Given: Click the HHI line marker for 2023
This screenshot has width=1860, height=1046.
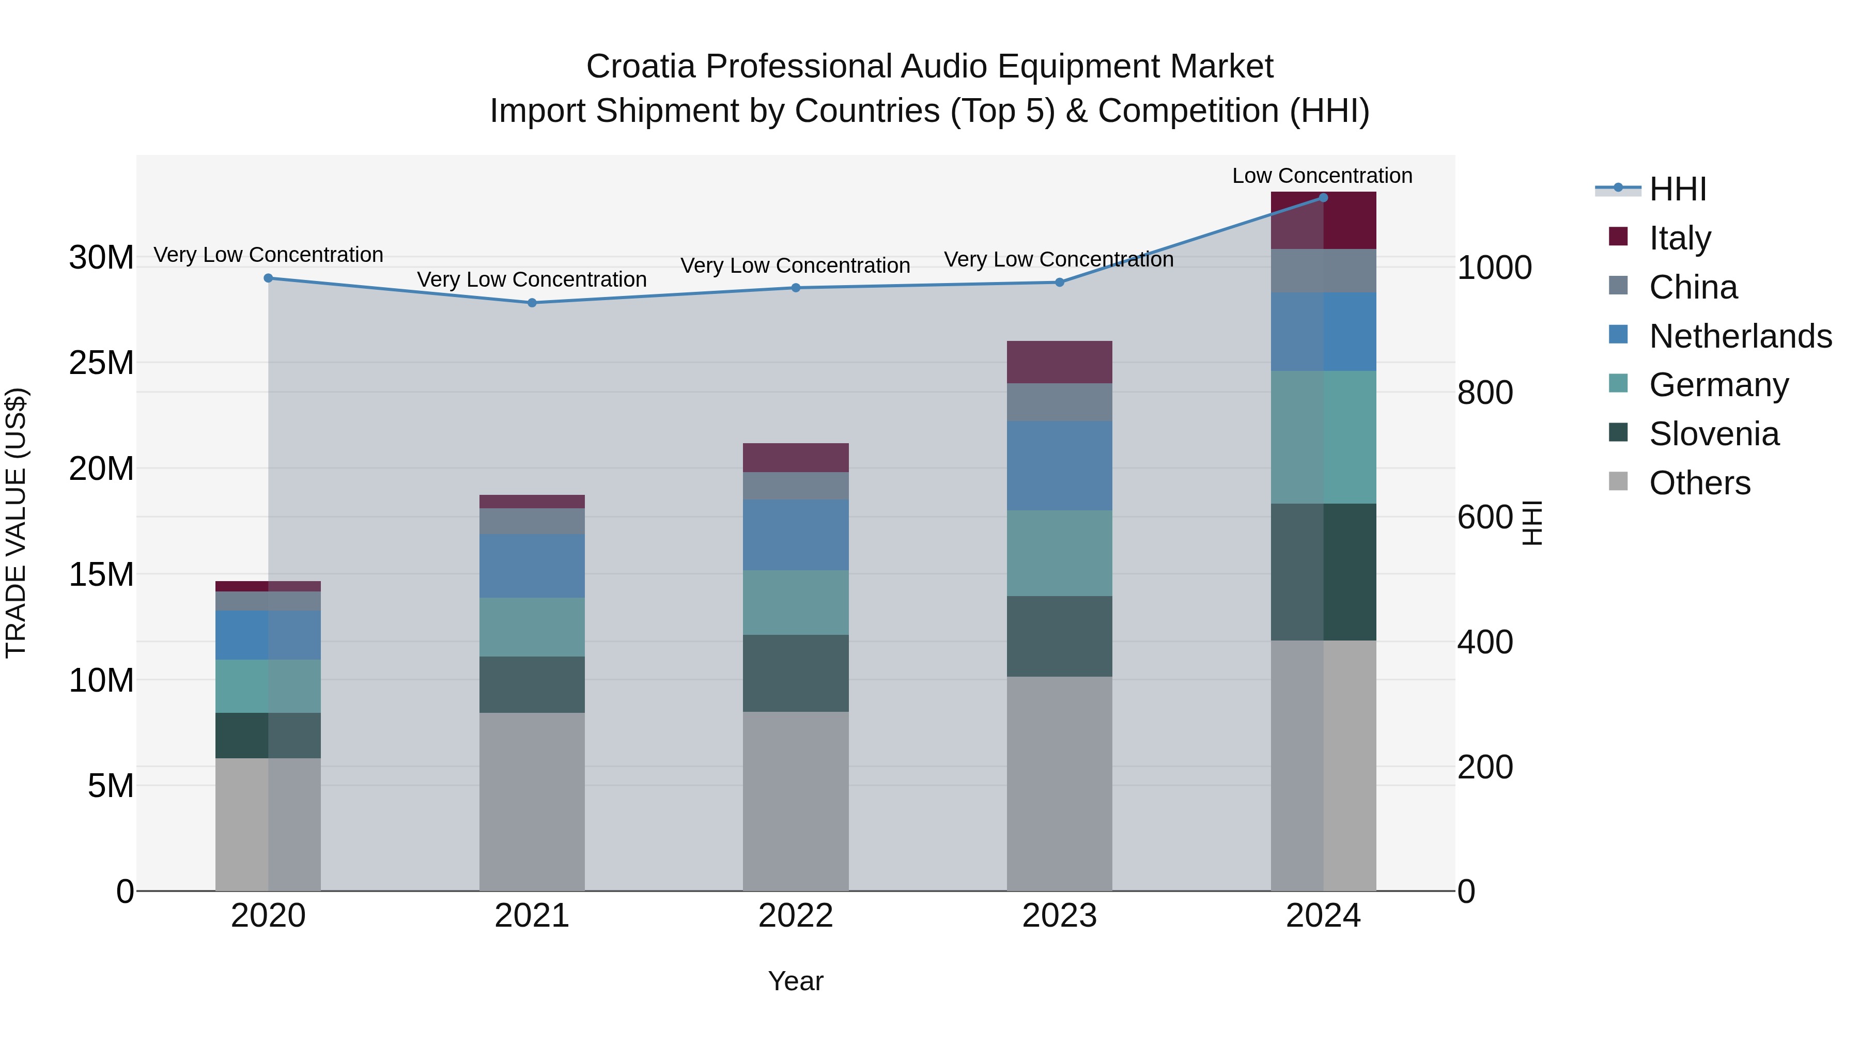Looking at the screenshot, I should coord(1059,282).
